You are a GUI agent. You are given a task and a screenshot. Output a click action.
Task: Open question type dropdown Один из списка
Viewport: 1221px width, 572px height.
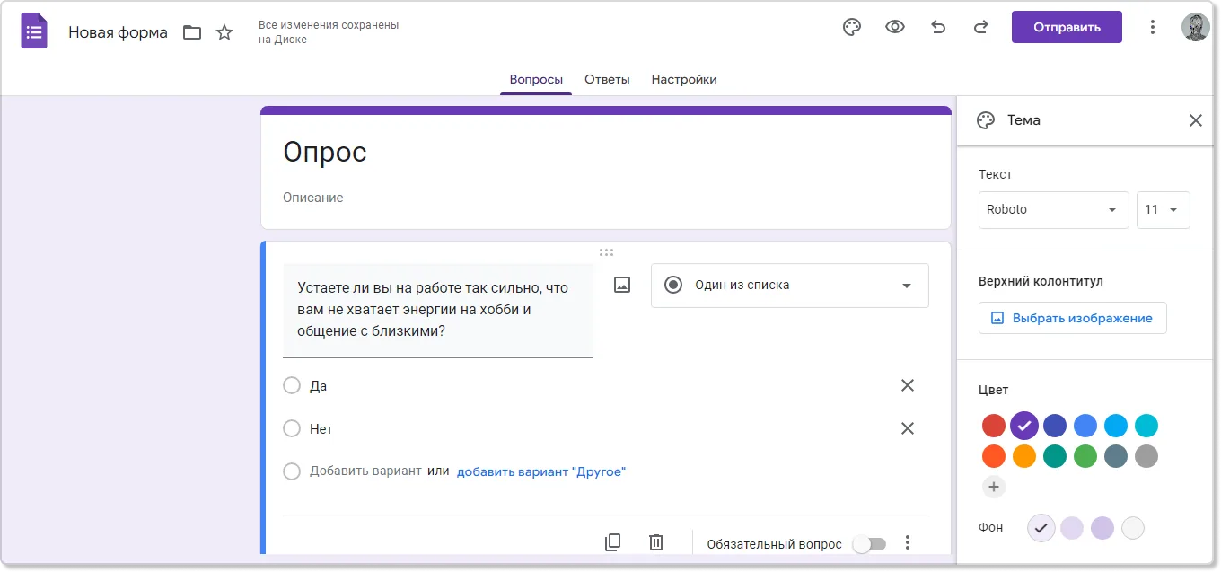click(790, 286)
